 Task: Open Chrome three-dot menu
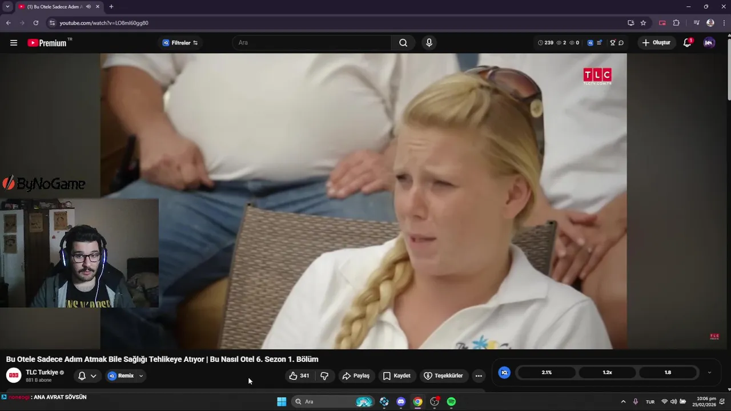[724, 23]
